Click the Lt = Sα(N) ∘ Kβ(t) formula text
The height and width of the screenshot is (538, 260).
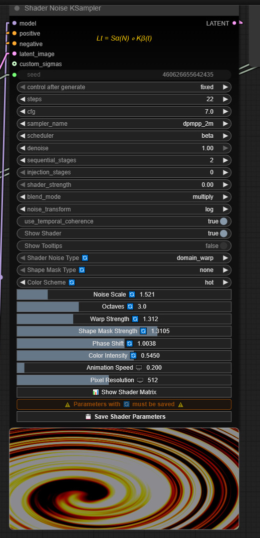click(124, 39)
